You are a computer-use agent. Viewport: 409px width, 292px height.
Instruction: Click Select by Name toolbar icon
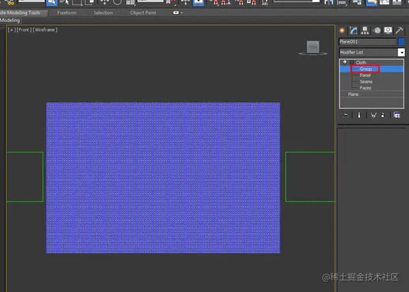[65, 3]
